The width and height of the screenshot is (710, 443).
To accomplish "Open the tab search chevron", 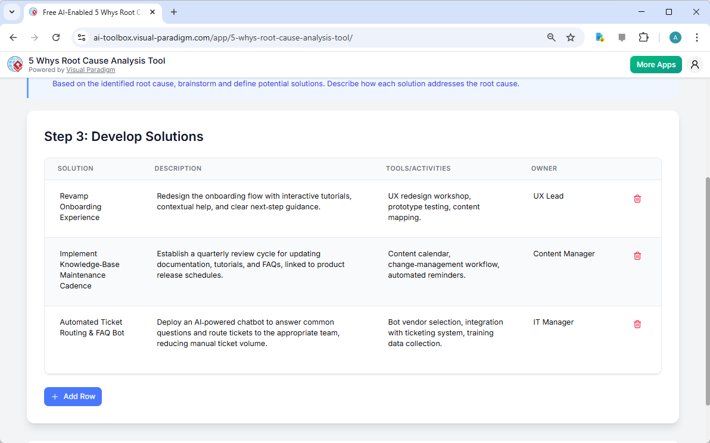I will (x=12, y=12).
